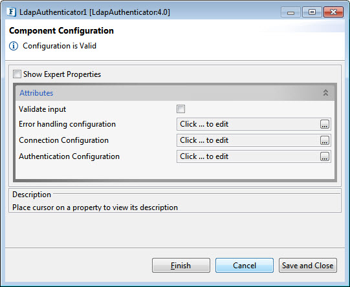
Task: Click Save and Close button
Action: pyautogui.click(x=308, y=266)
